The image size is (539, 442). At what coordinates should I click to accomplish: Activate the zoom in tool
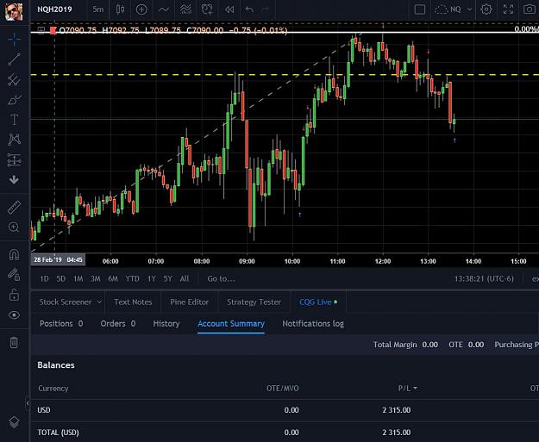click(14, 227)
